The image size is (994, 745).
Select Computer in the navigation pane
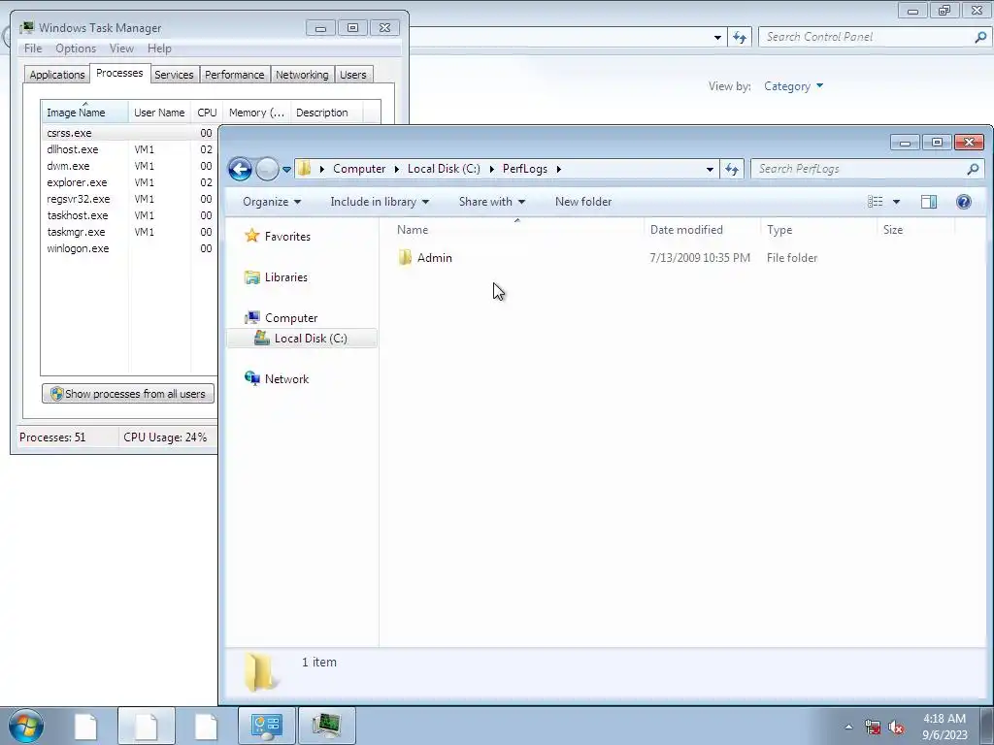pyautogui.click(x=291, y=318)
